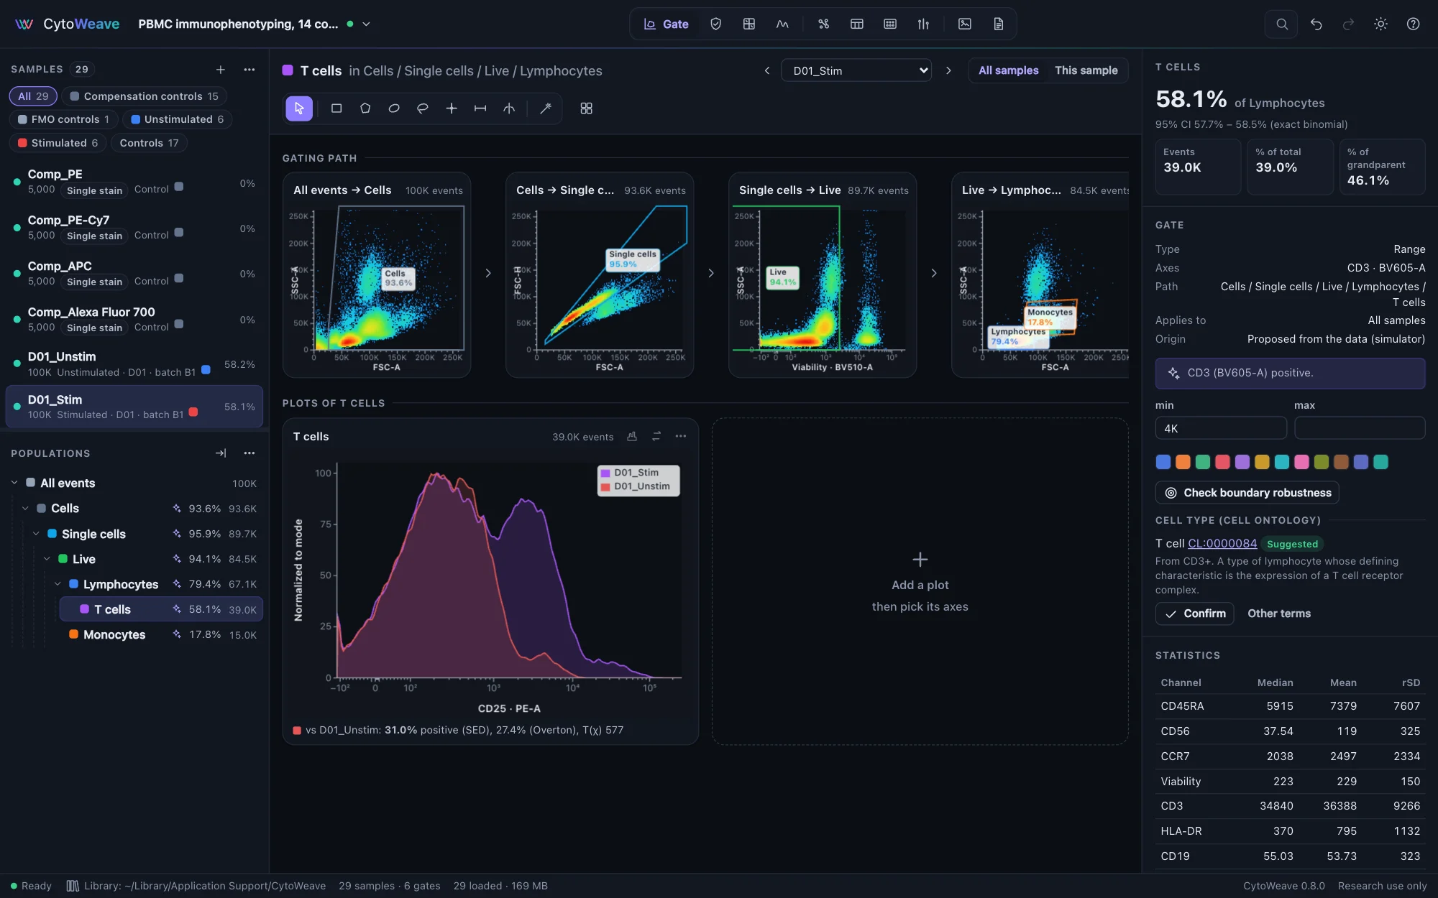Open the plot grid layout icon
The width and height of the screenshot is (1438, 898).
click(586, 108)
